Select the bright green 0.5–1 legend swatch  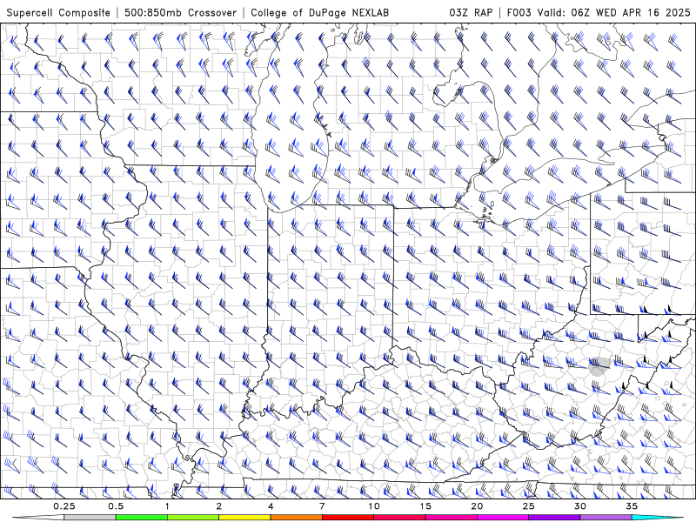[142, 518]
